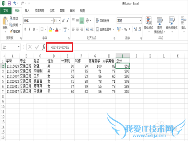Click the Undo arrow icon
This screenshot has width=188, height=141.
tap(15, 3)
